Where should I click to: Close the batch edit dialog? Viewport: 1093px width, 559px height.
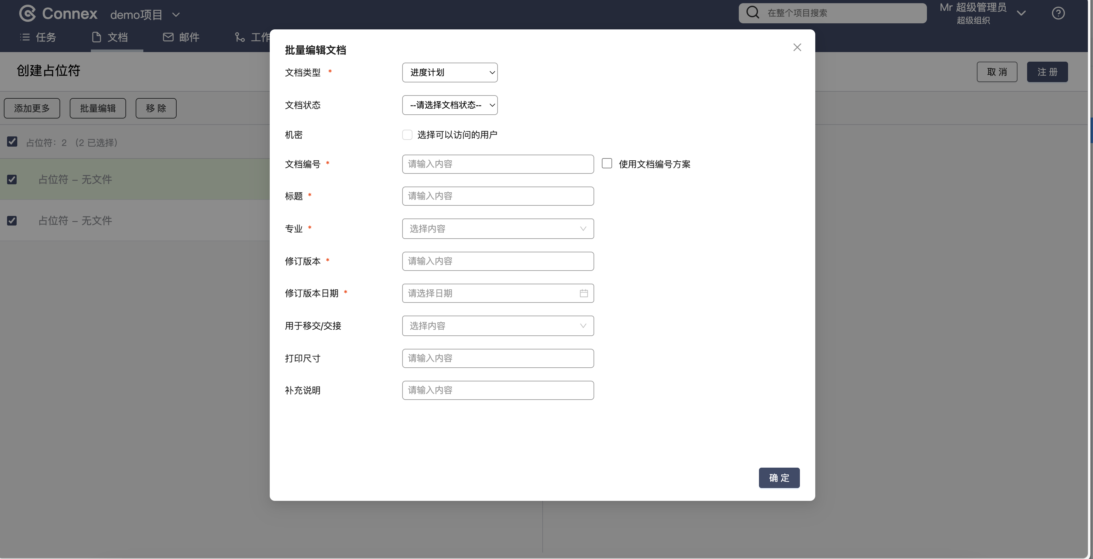797,47
